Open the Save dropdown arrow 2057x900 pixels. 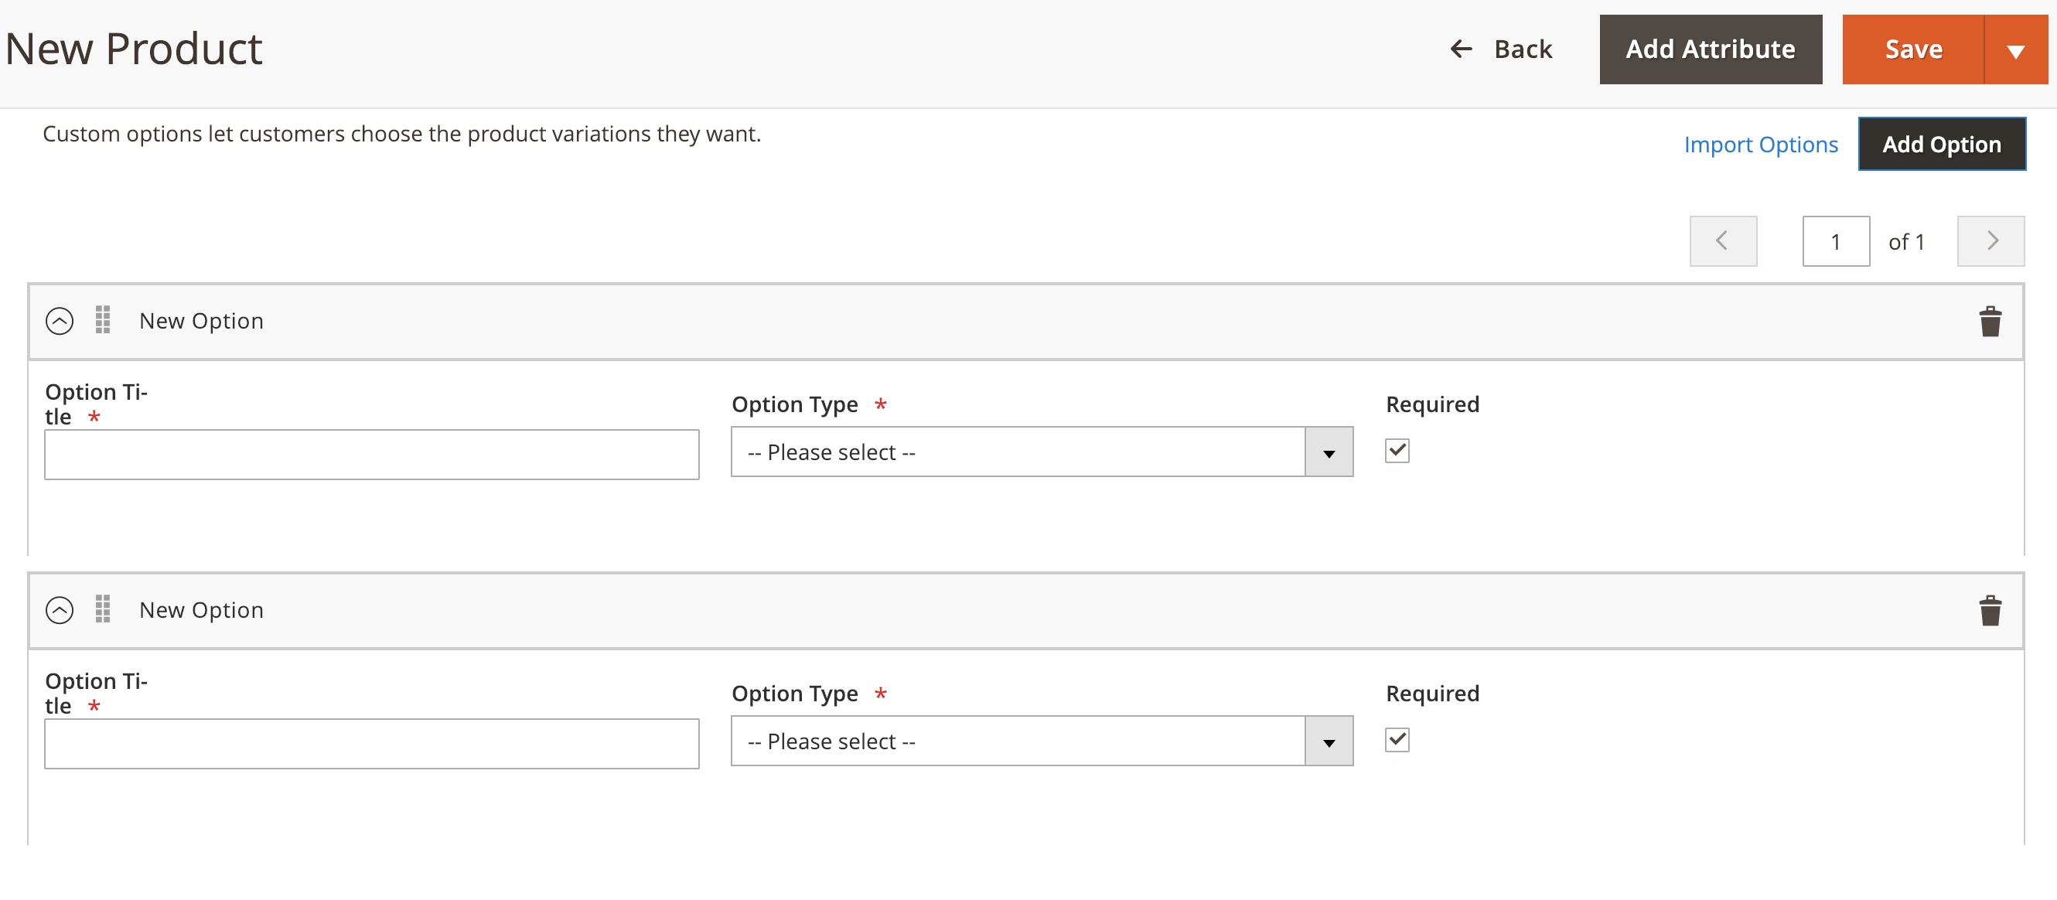coord(2015,49)
